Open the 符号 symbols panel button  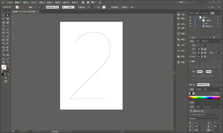point(181,56)
